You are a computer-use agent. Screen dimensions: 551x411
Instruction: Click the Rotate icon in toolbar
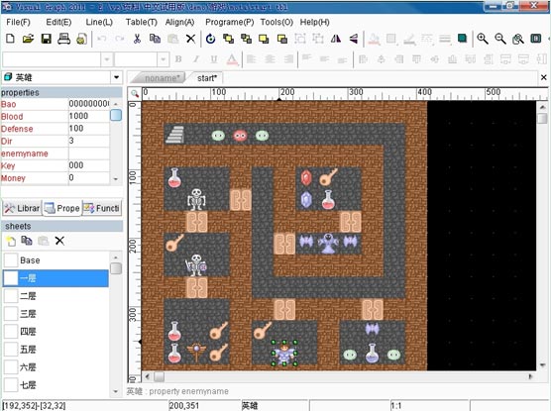tap(210, 39)
